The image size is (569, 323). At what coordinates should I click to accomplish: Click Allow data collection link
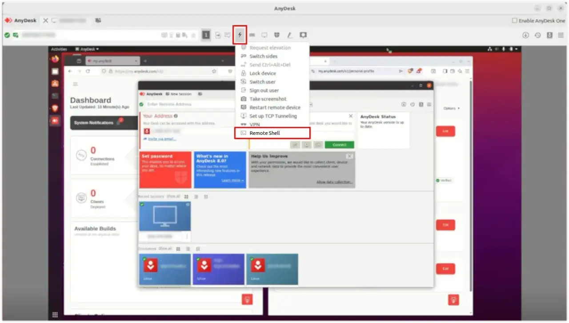pos(335,182)
